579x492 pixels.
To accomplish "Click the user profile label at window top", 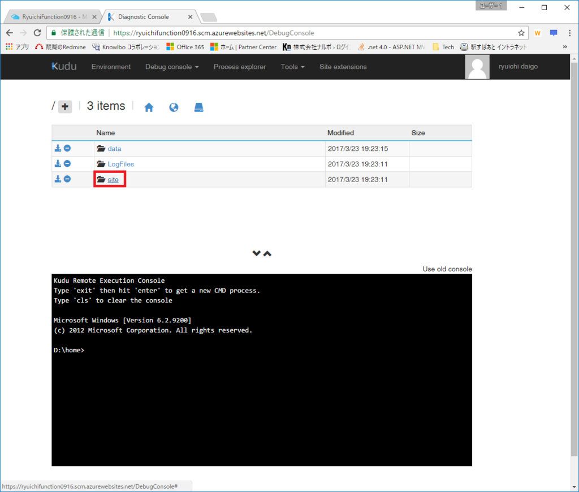I will tap(491, 6).
